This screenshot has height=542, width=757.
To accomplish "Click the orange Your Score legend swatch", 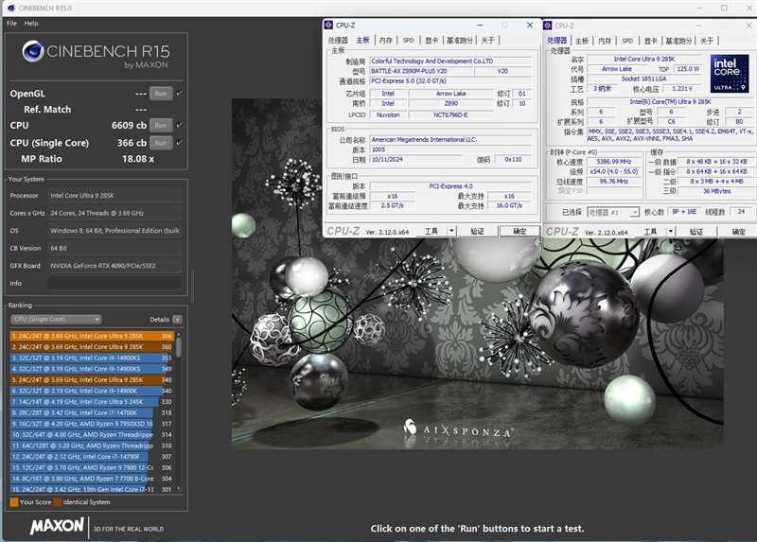I will click(14, 502).
